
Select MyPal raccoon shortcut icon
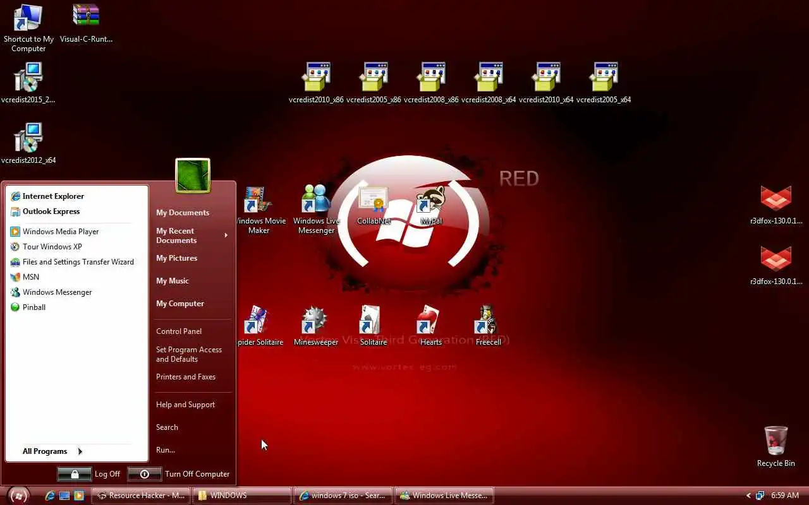(431, 206)
